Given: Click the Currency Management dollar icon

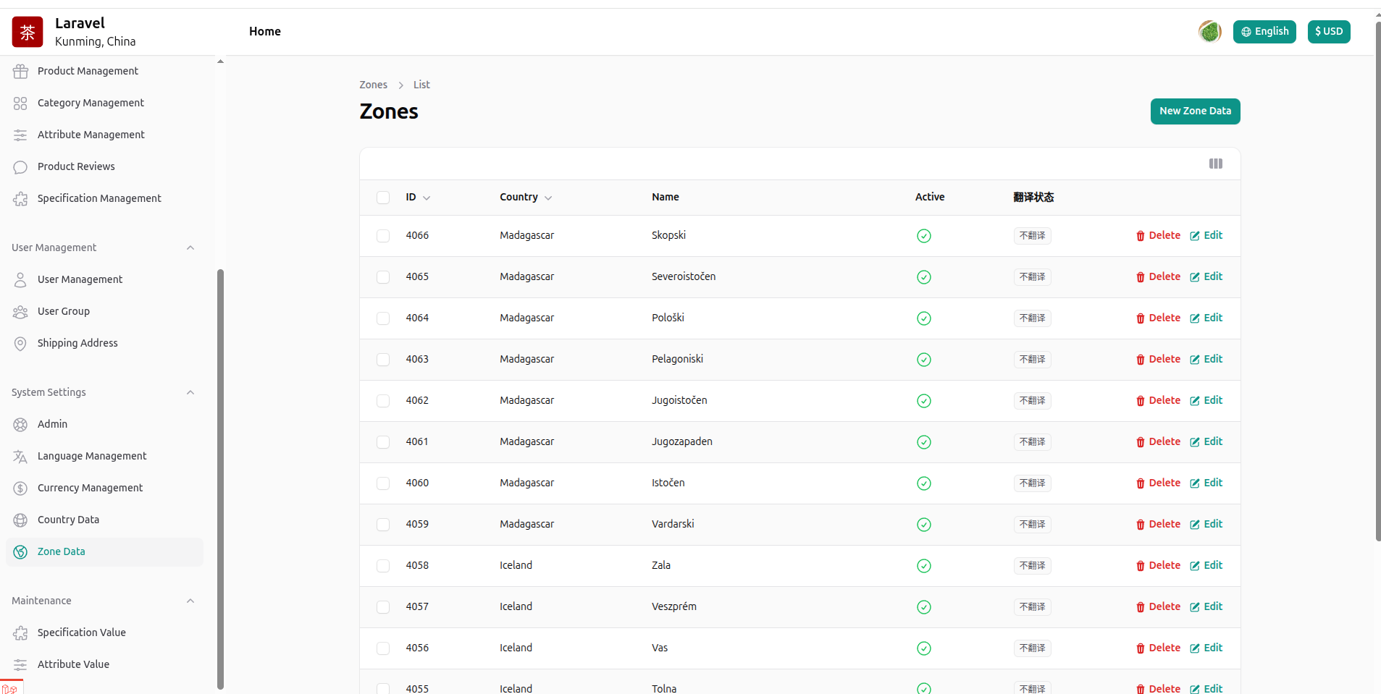Looking at the screenshot, I should [20, 488].
